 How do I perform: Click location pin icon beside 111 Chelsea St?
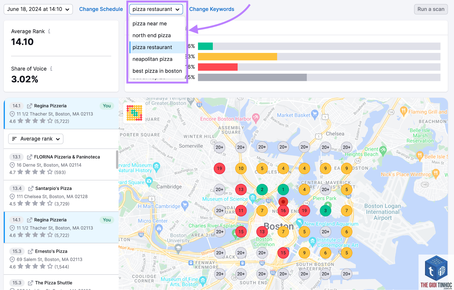tap(12, 196)
